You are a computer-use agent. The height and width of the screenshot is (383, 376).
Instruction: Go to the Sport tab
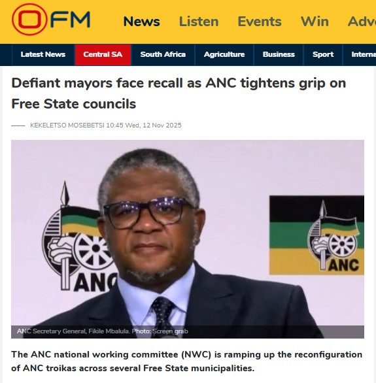323,54
